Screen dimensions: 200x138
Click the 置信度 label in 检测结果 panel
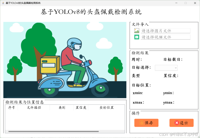(171, 76)
